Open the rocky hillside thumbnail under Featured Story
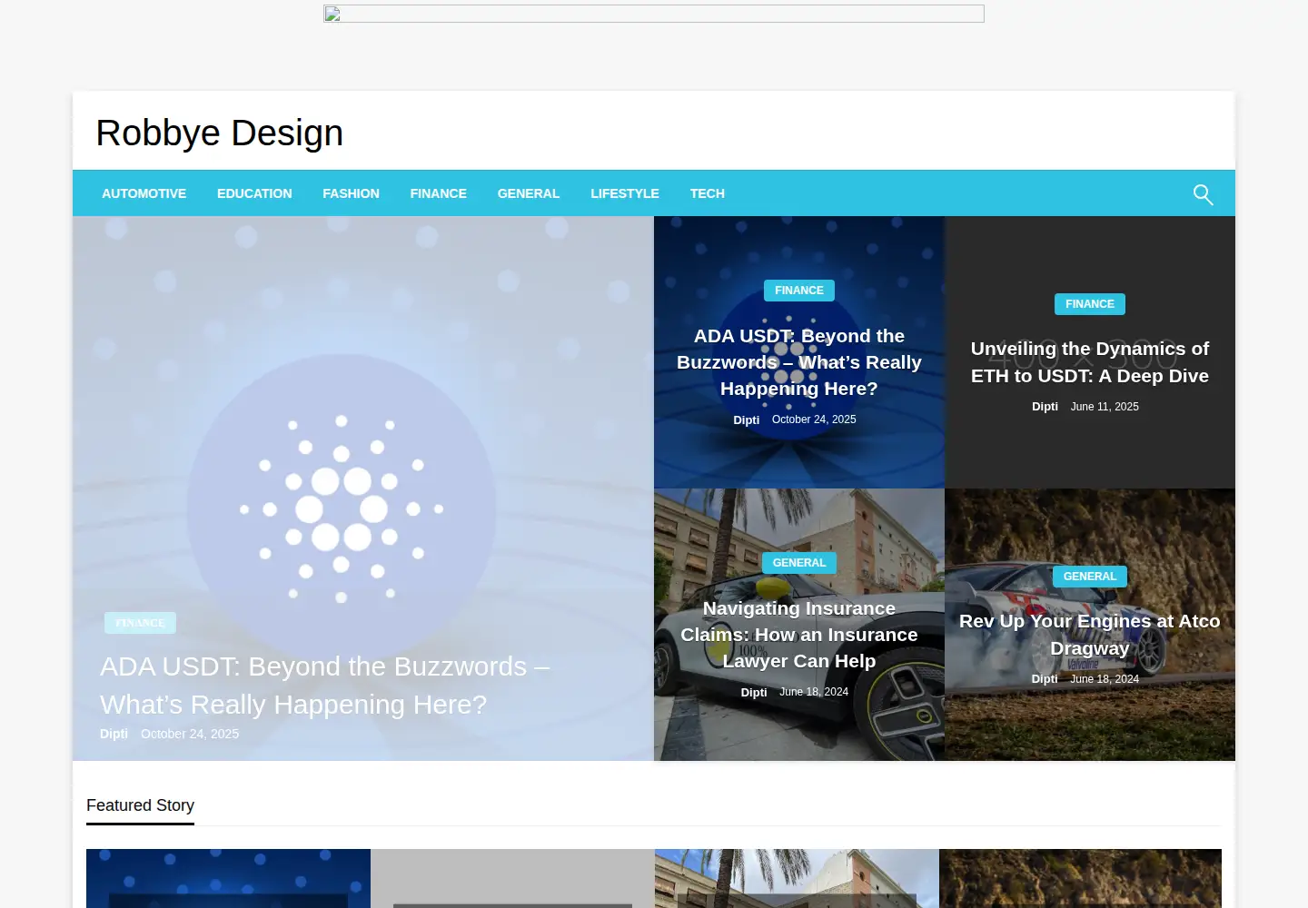1308x908 pixels. (1080, 878)
